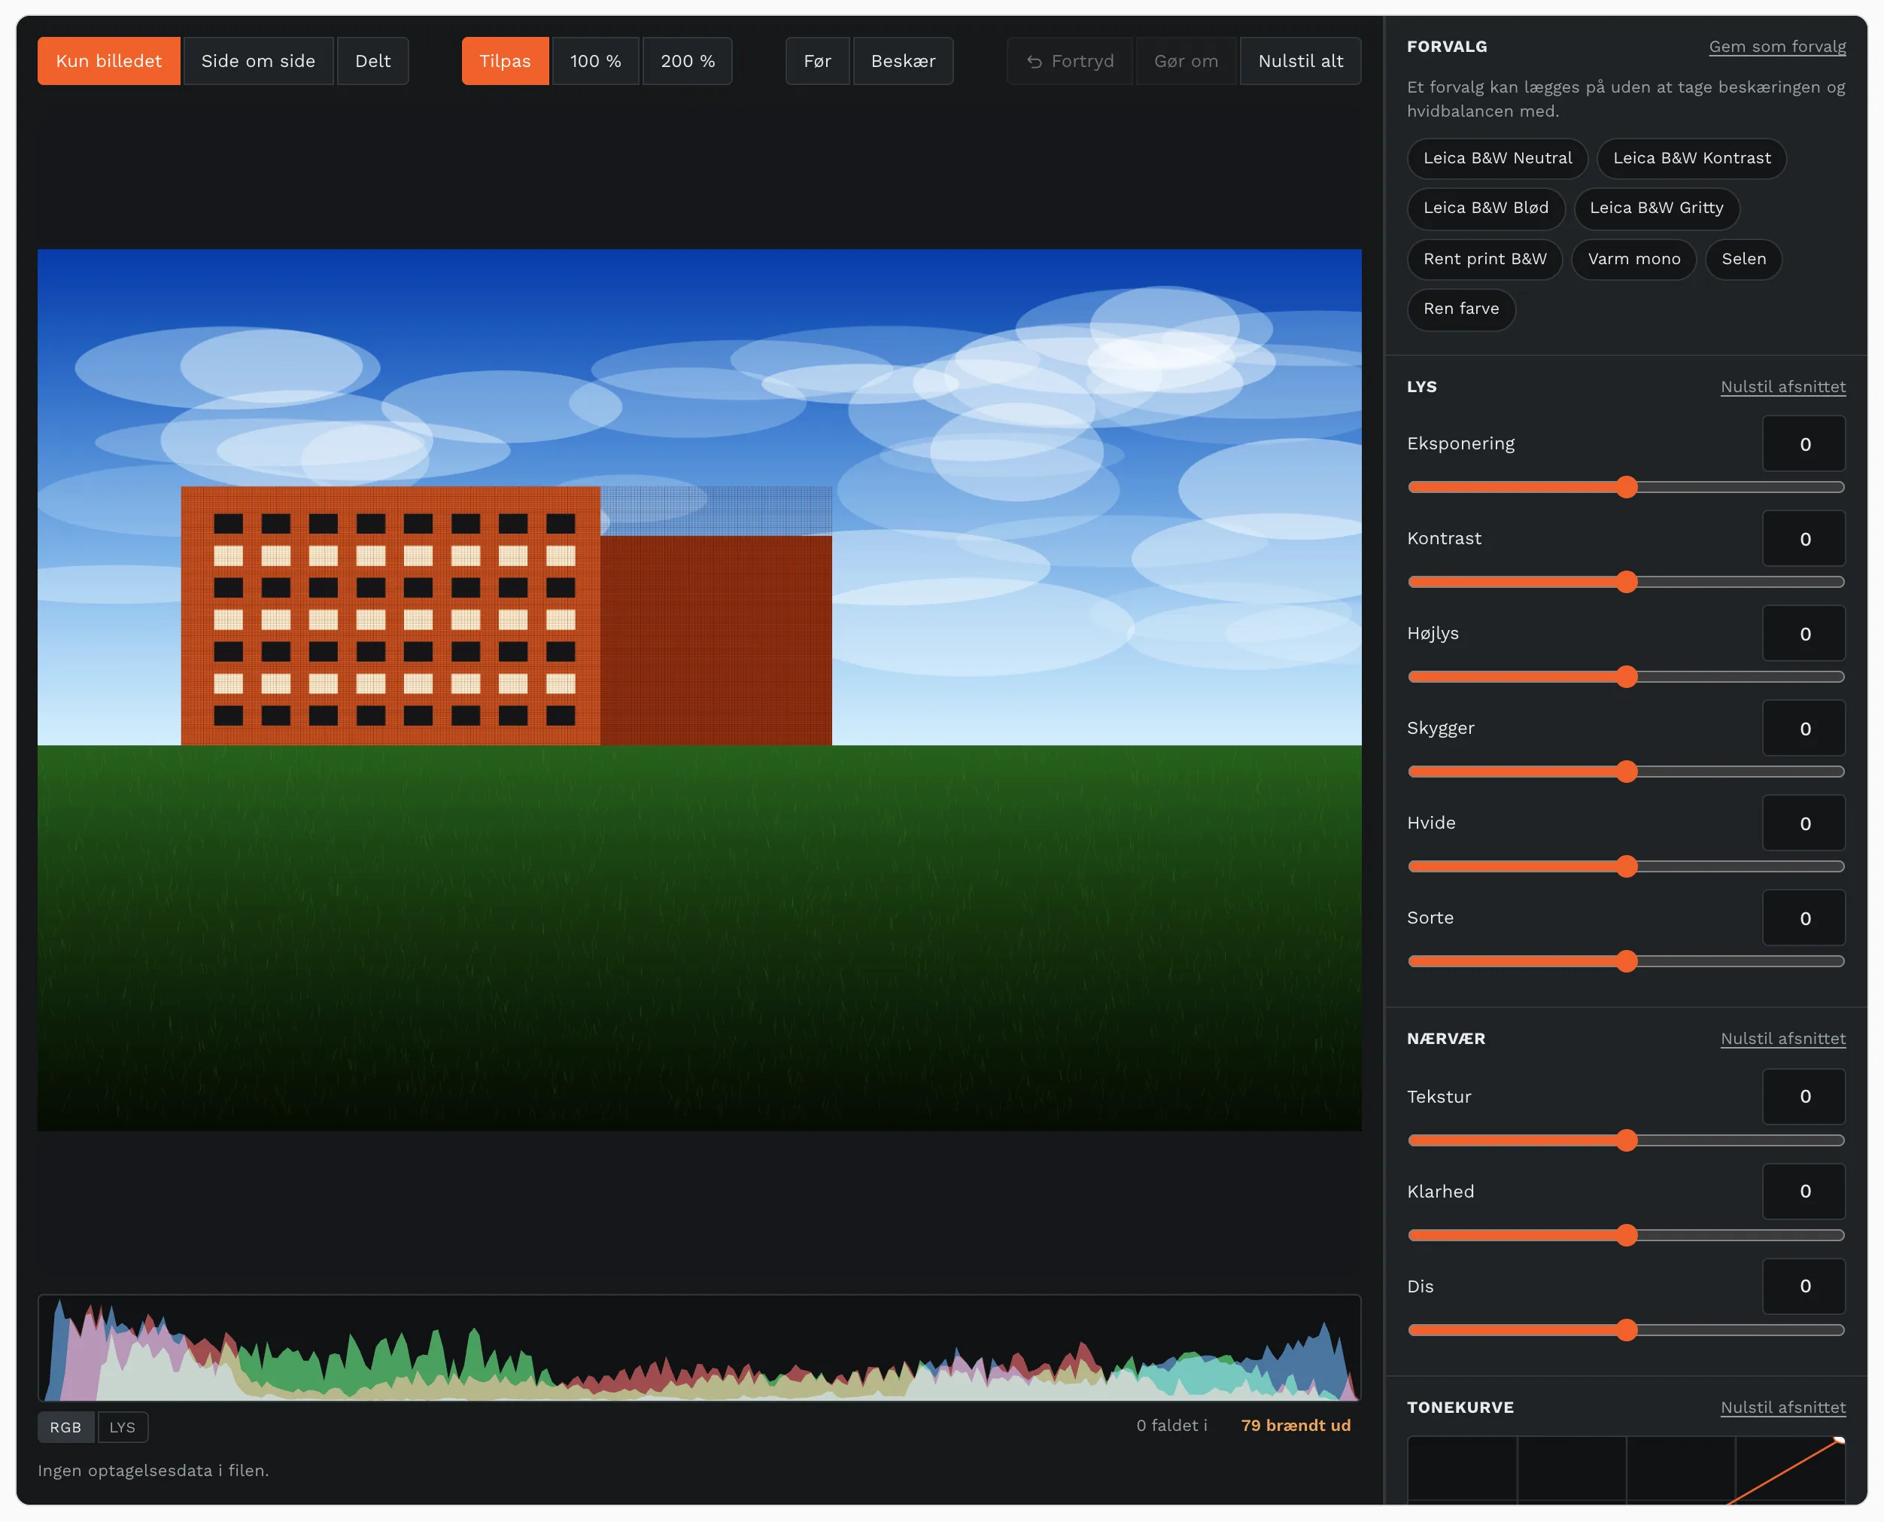Click the Skygger slider handle

(x=1627, y=772)
